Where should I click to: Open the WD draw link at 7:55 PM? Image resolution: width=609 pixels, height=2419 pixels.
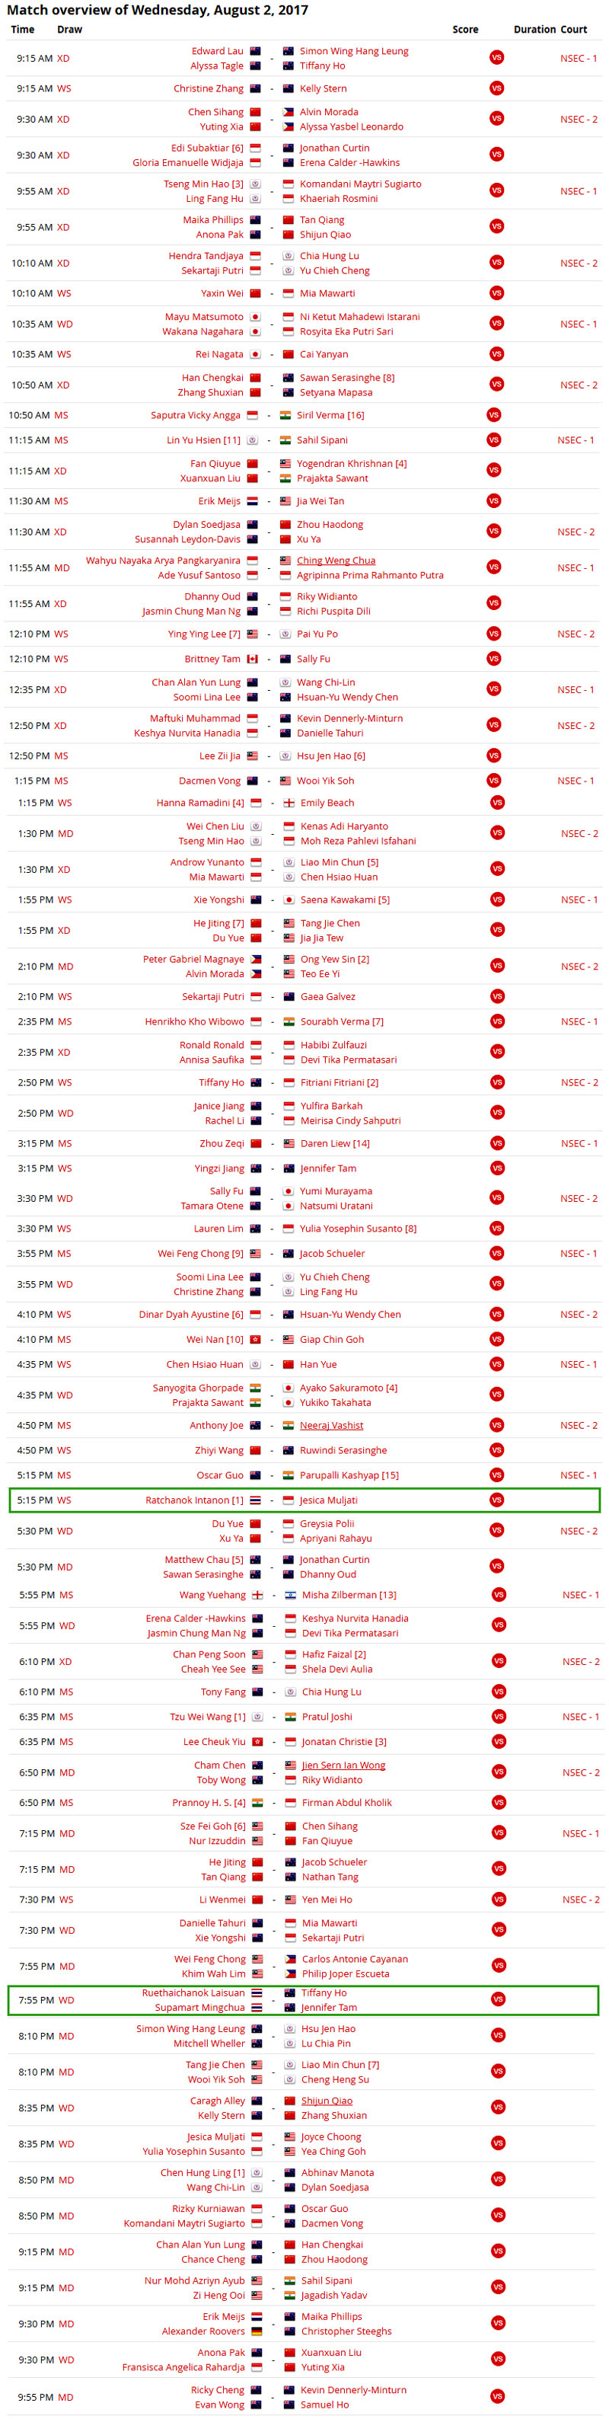coord(67,2000)
